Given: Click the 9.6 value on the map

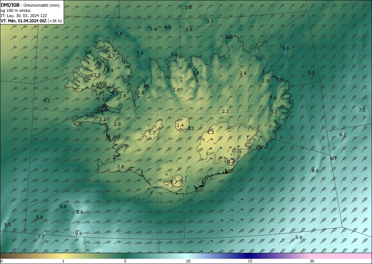Looking at the screenshot, I should (78, 233).
